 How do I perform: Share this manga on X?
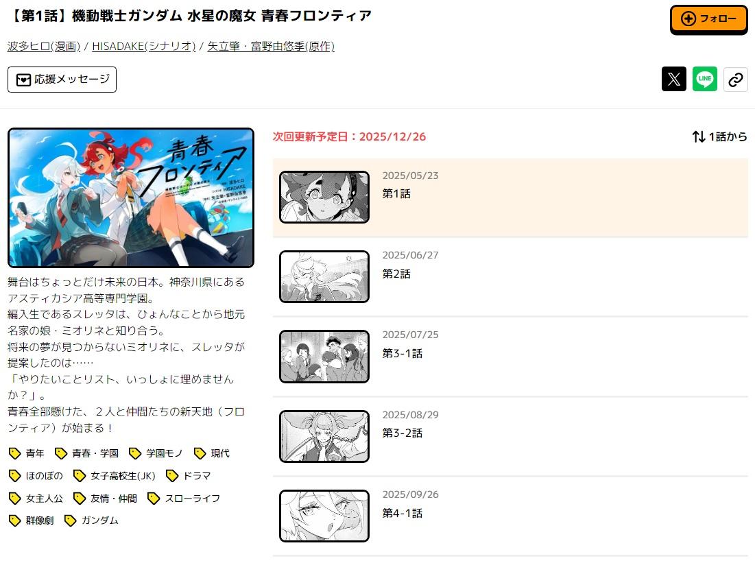pos(673,79)
